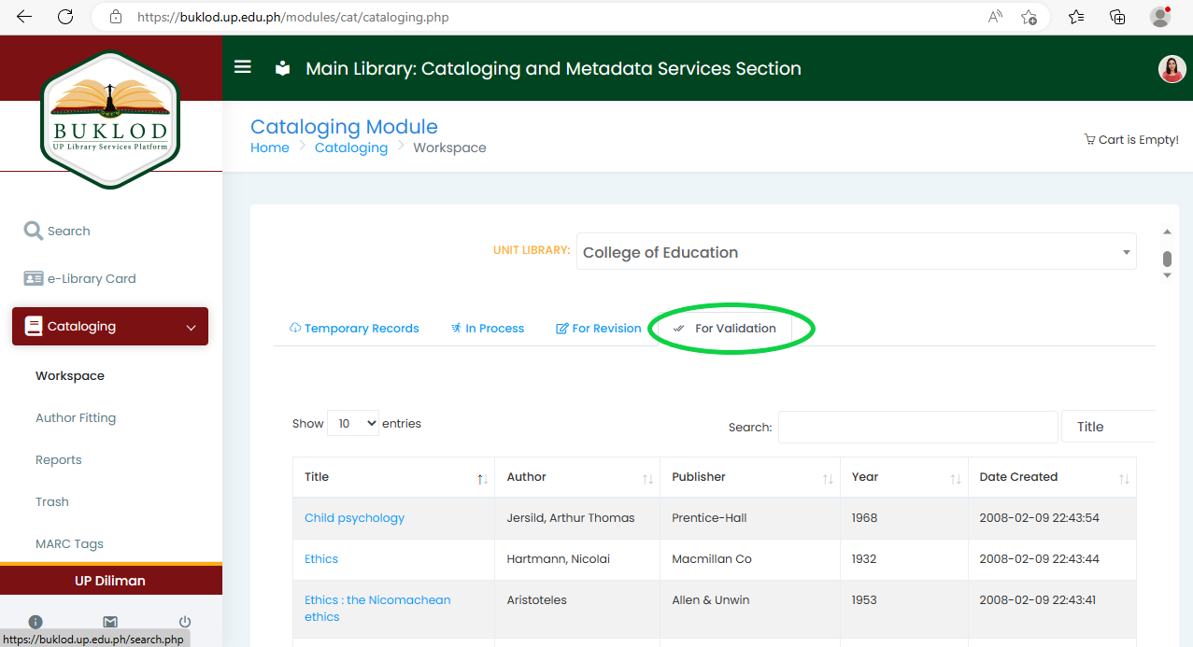Click the user profile avatar

pos(1172,69)
